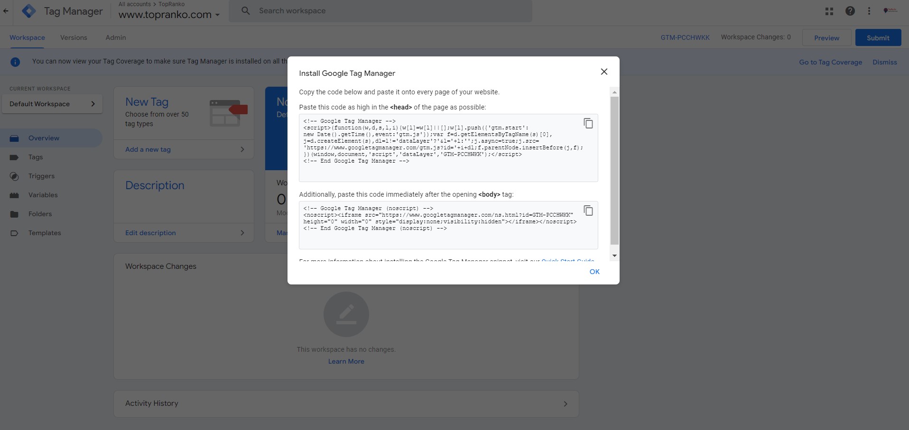Select Folders in the sidebar
Image resolution: width=909 pixels, height=430 pixels.
click(x=51, y=214)
